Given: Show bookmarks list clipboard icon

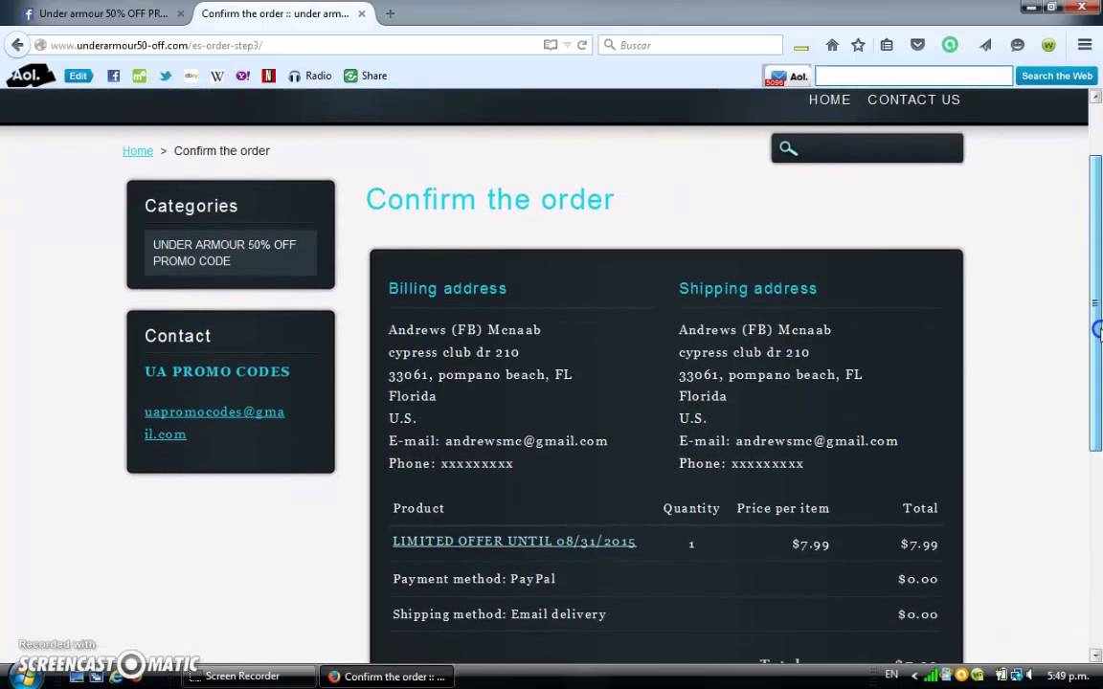Looking at the screenshot, I should (887, 45).
